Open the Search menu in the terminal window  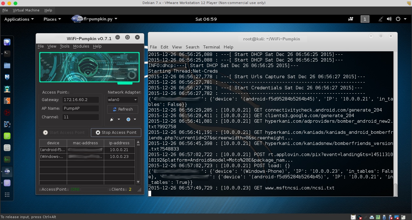click(x=192, y=47)
